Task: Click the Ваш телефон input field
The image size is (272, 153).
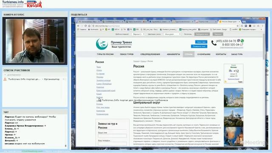Action: click(x=112, y=144)
